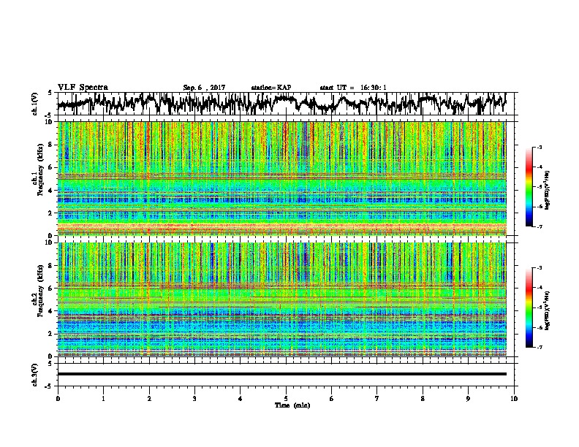Click the "-7" label on ch.1 color bar
Image resolution: width=579 pixels, height=447 pixels.
click(540, 226)
